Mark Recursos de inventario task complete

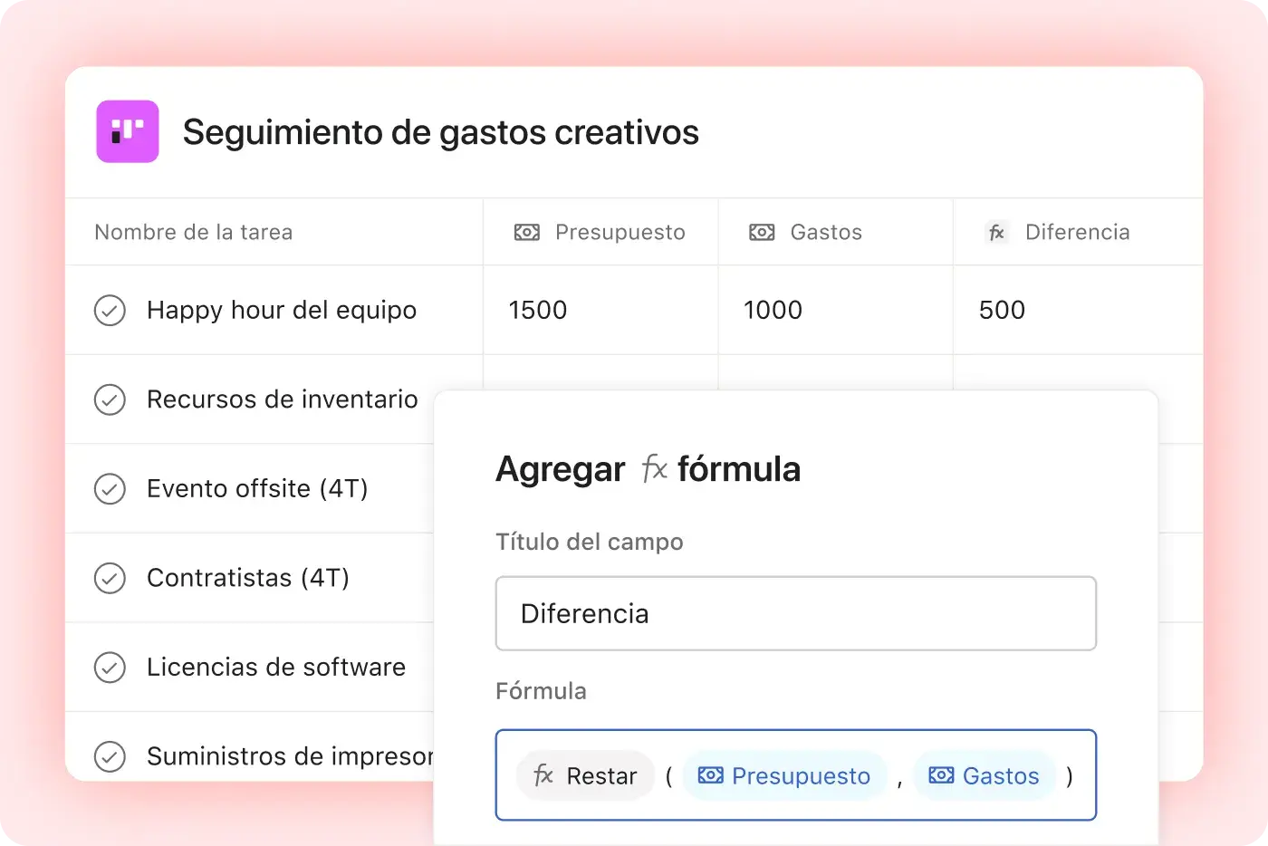pyautogui.click(x=110, y=399)
